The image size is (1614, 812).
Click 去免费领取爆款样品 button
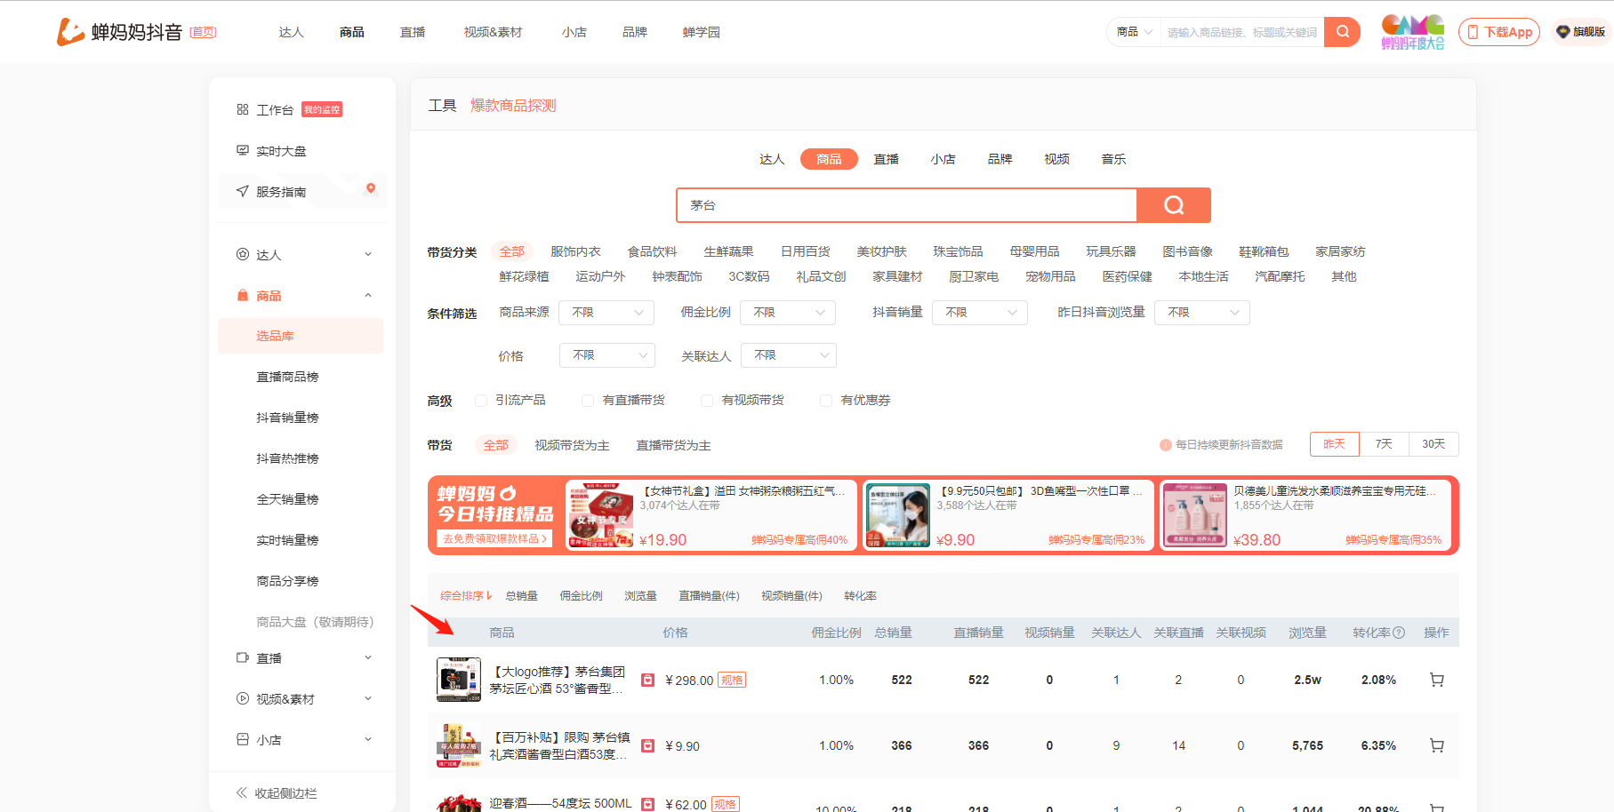(x=494, y=538)
